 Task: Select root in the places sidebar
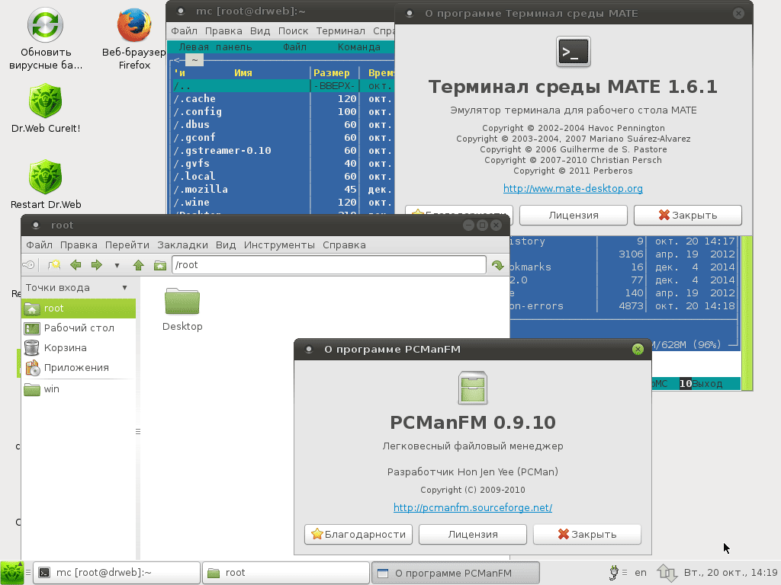[79, 308]
